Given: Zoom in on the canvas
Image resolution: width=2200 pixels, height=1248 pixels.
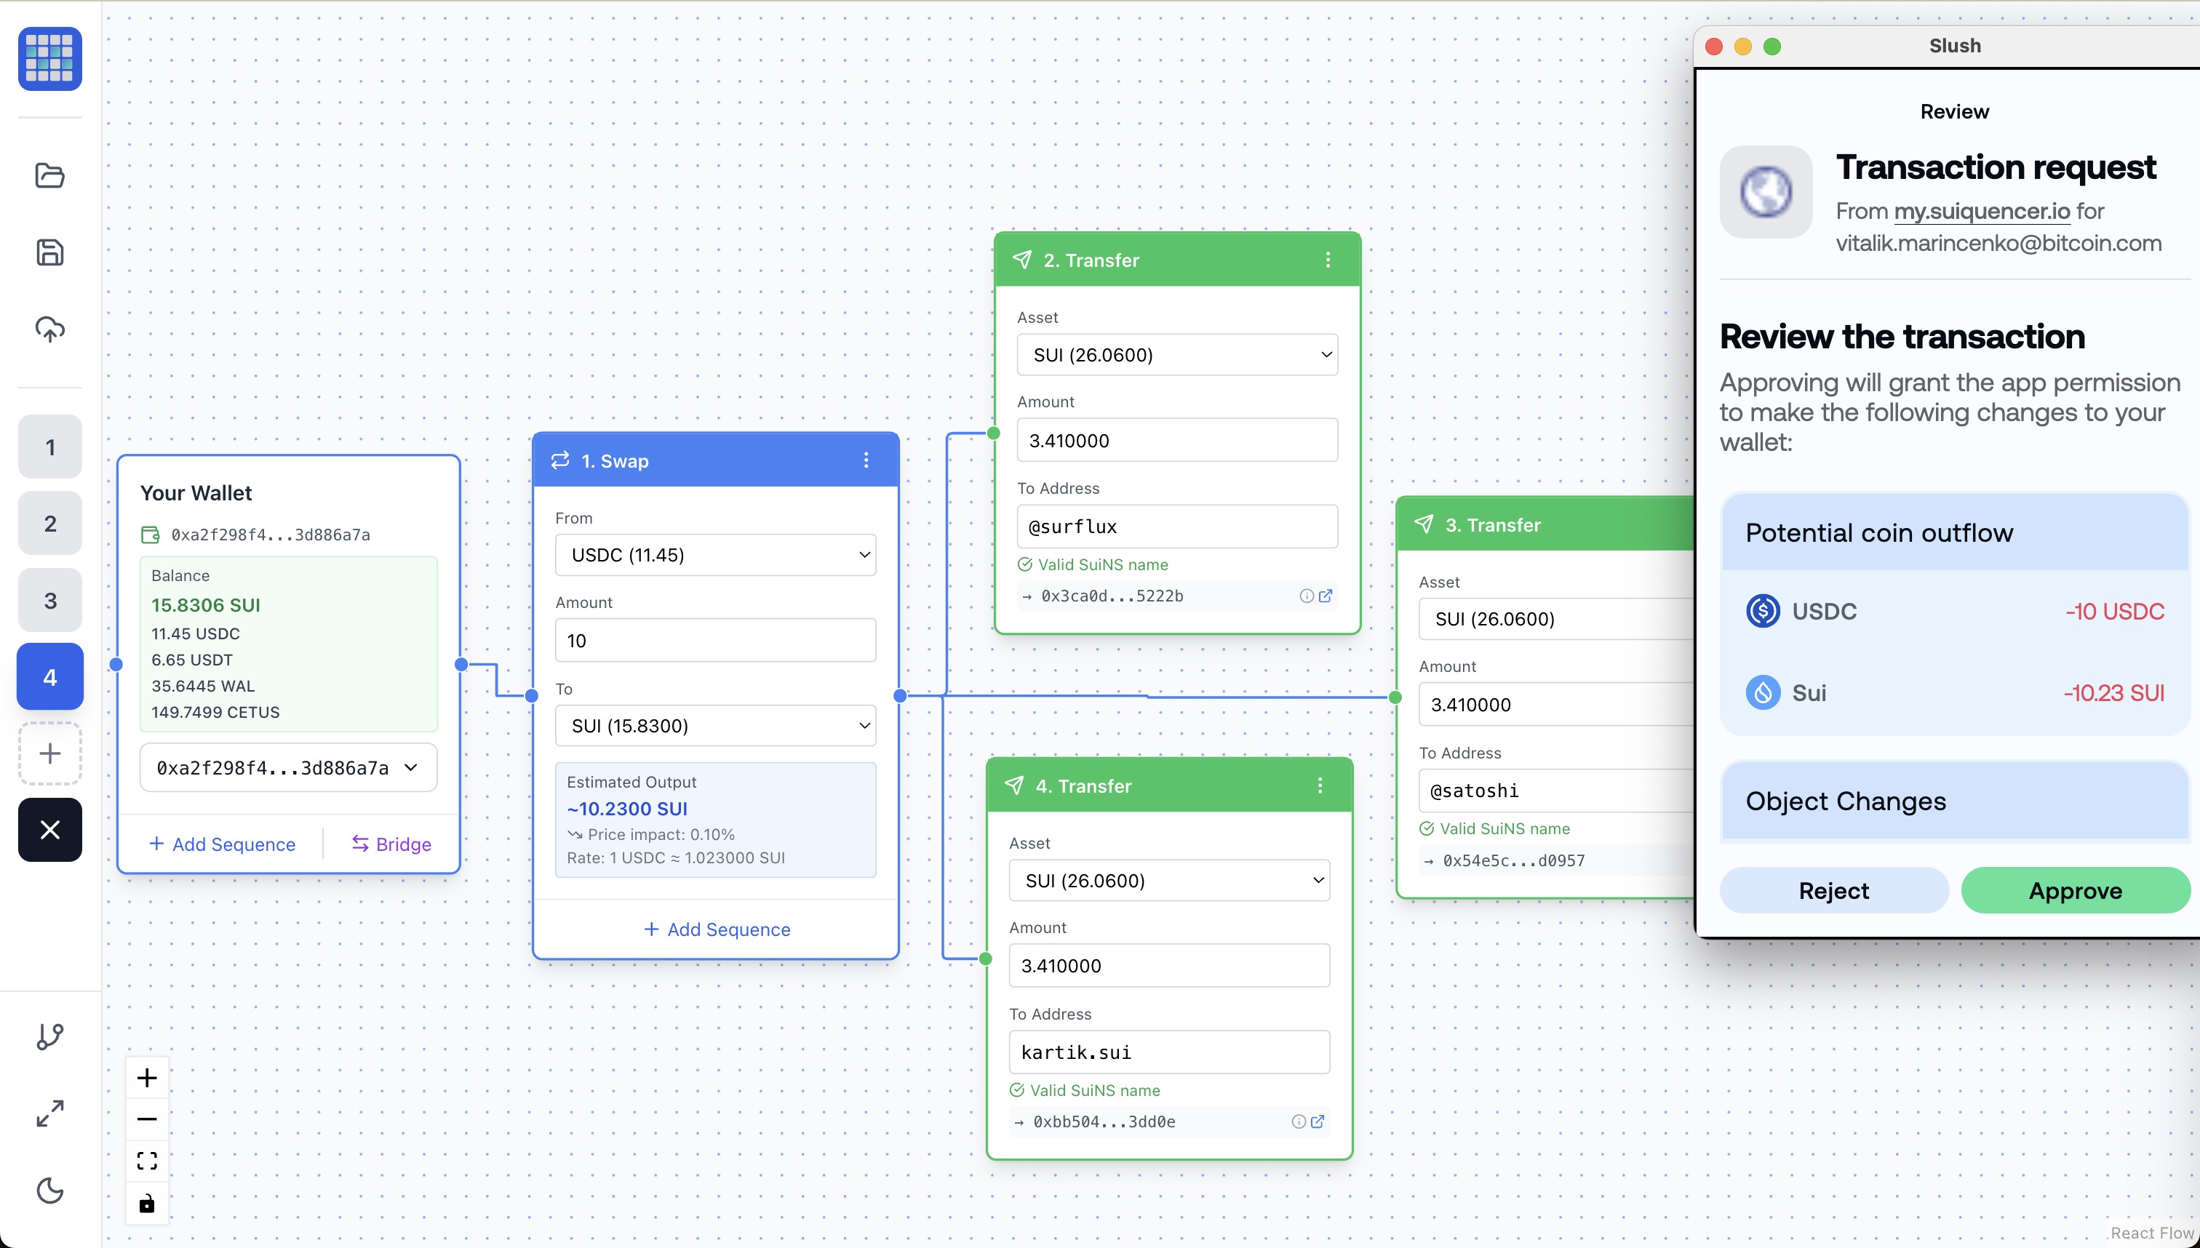Looking at the screenshot, I should coord(147,1077).
